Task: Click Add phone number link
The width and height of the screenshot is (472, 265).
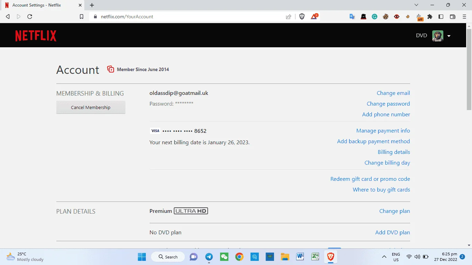Action: pyautogui.click(x=386, y=115)
